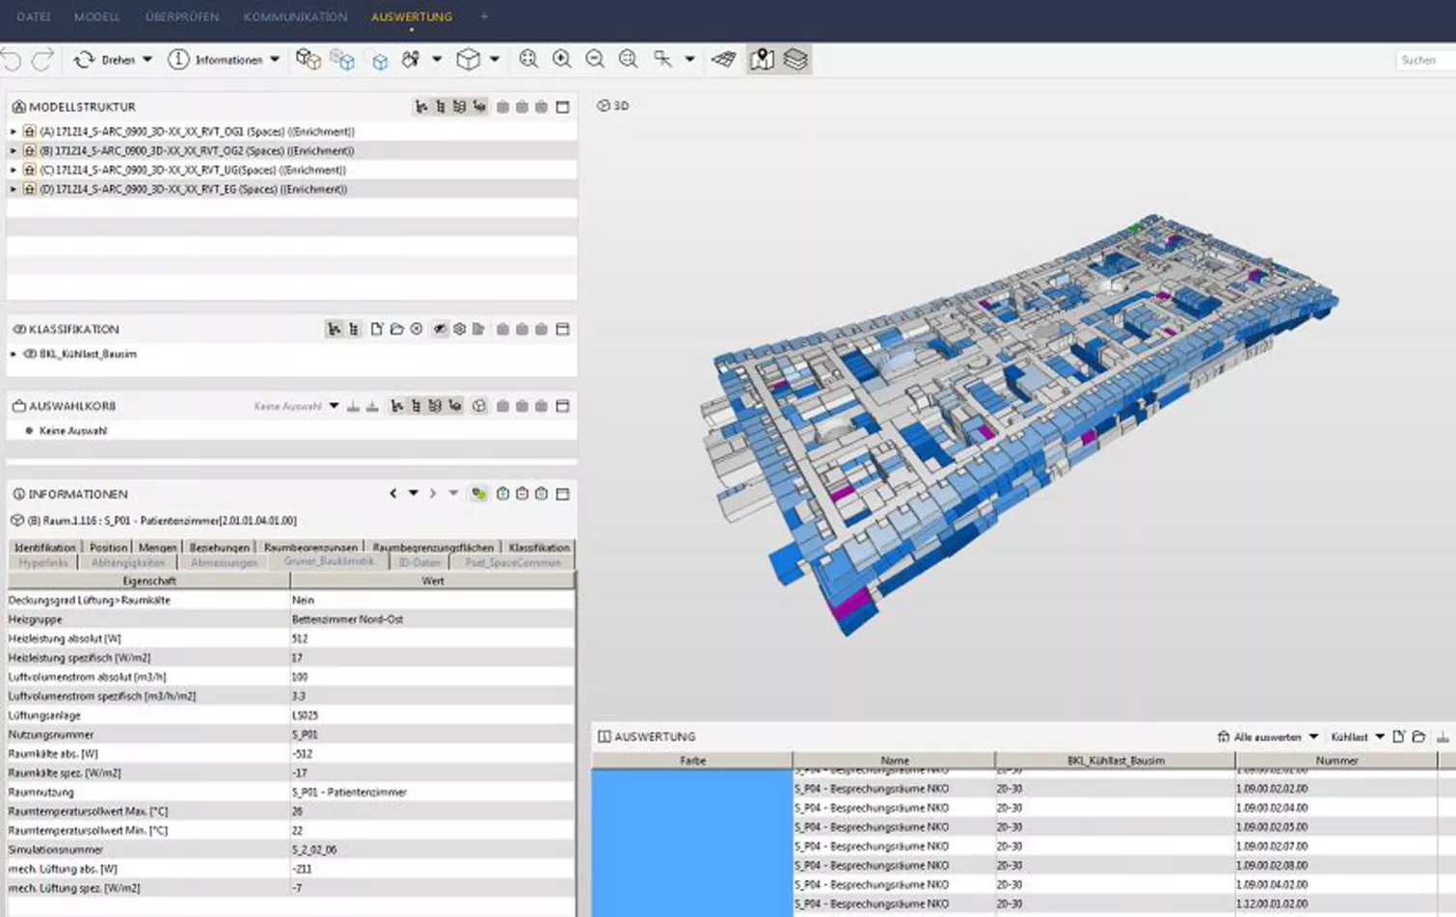Image resolution: width=1456 pixels, height=917 pixels.
Task: Click the undo arrow in the toolbar
Action: 12,60
